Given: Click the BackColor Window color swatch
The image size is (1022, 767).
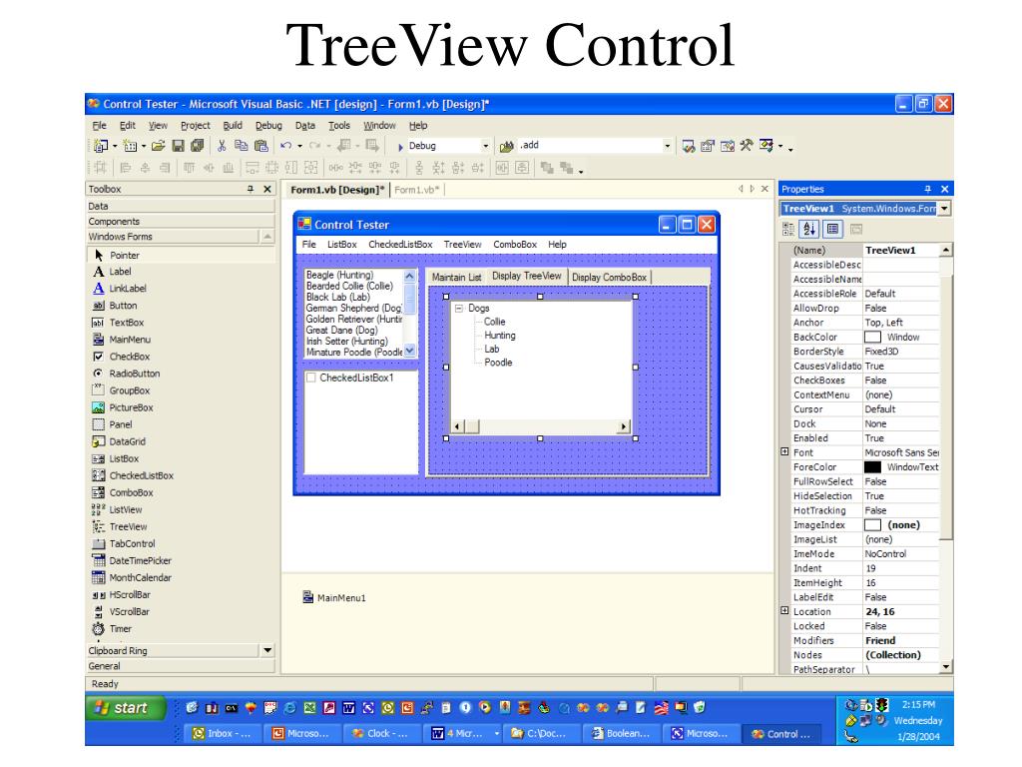Looking at the screenshot, I should pyautogui.click(x=872, y=338).
